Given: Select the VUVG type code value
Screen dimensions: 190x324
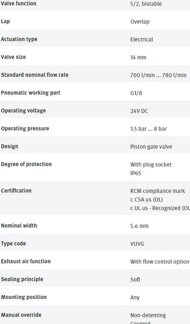Looking at the screenshot, I should pos(137,244).
